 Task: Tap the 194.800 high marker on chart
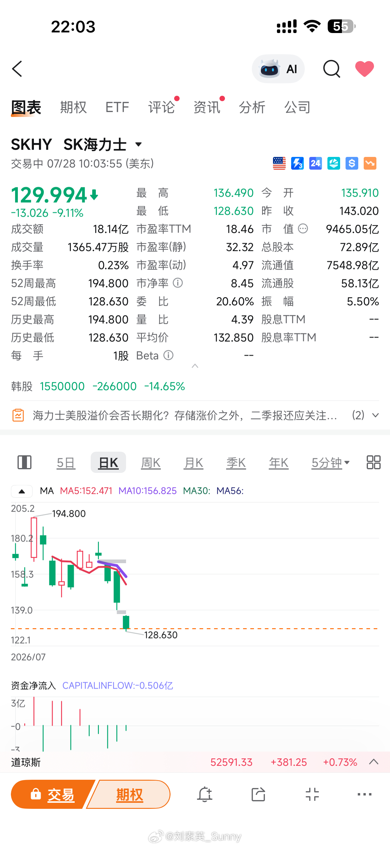[x=69, y=513]
